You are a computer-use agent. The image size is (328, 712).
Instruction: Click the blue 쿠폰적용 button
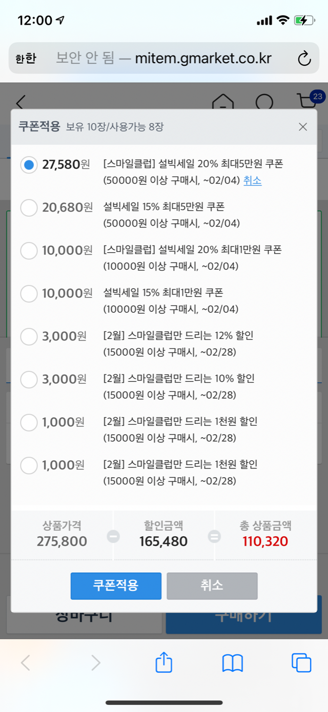pos(116,586)
